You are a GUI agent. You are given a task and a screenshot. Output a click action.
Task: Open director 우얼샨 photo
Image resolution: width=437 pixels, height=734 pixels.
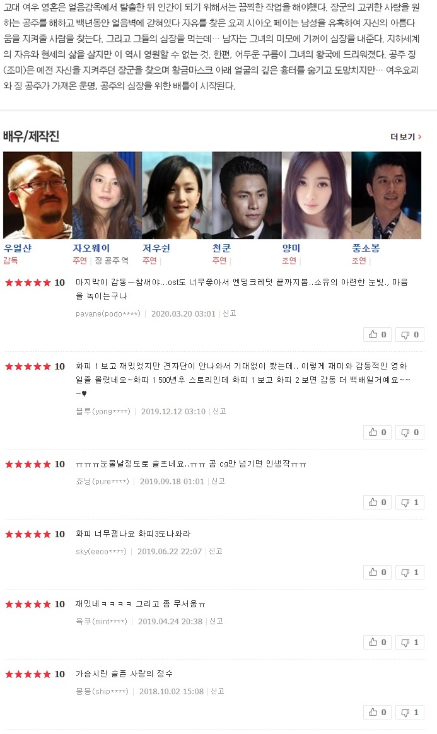37,195
